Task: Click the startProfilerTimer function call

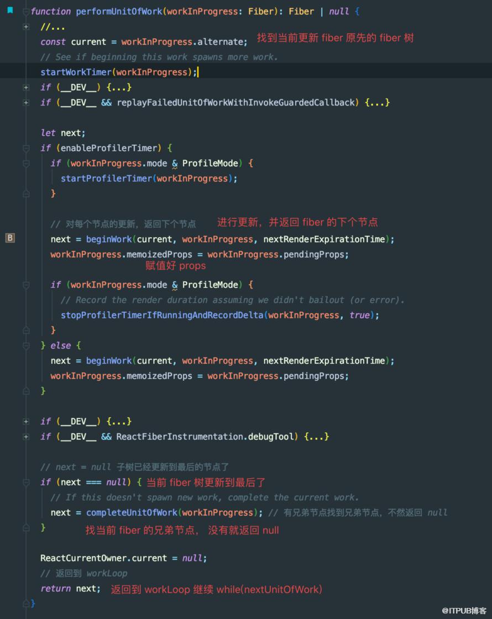Action: click(x=106, y=179)
